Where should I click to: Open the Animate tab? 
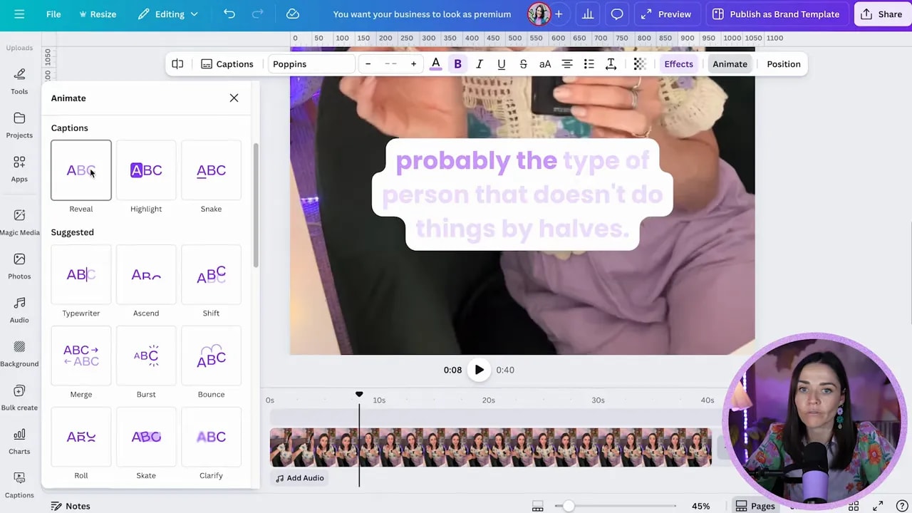click(x=730, y=64)
